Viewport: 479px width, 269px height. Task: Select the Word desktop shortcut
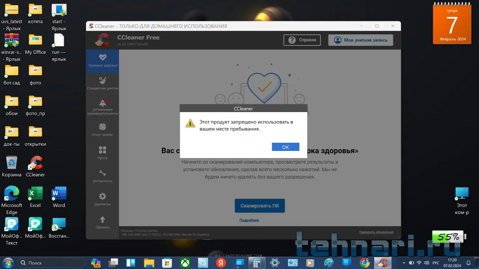click(x=59, y=198)
